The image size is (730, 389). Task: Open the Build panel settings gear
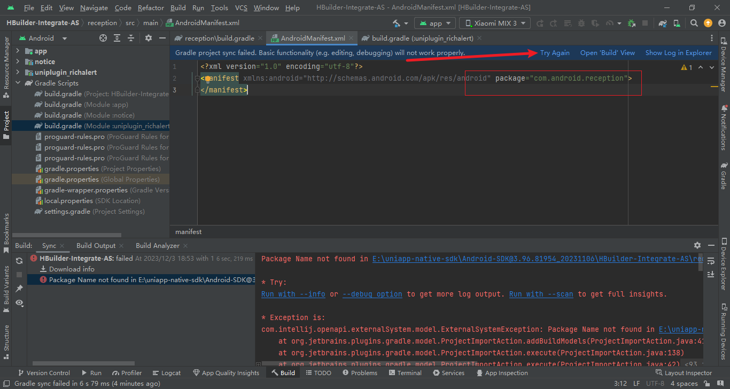(x=697, y=245)
